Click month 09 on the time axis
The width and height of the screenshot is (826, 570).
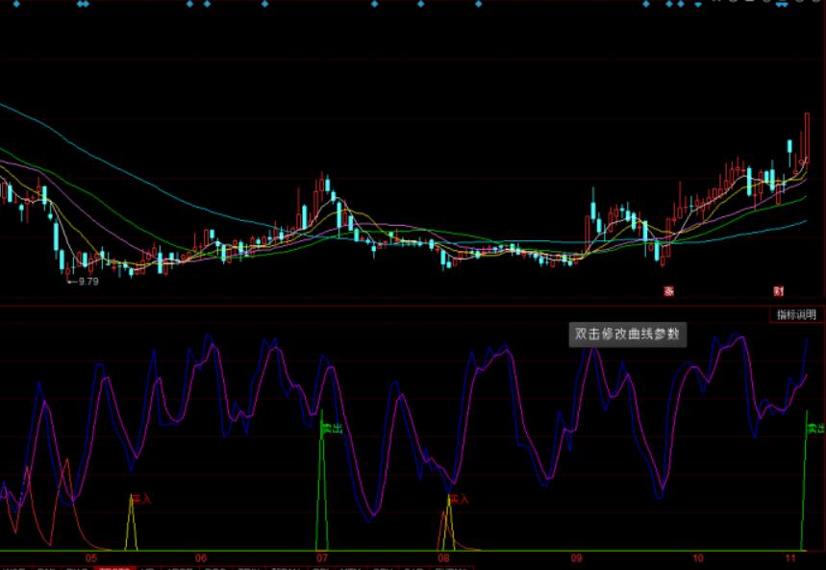576,558
